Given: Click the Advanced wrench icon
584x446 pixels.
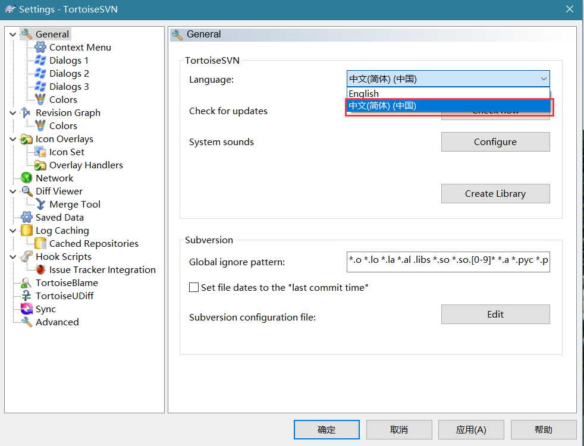Looking at the screenshot, I should pos(26,322).
